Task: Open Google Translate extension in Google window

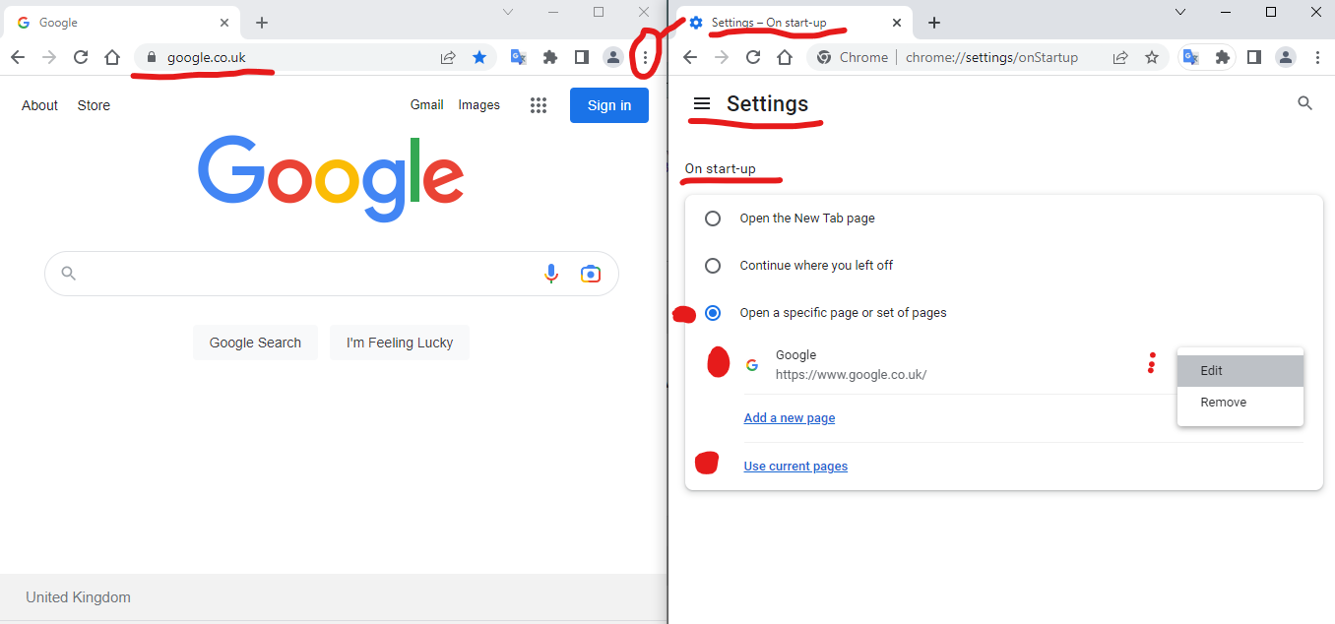Action: 518,57
